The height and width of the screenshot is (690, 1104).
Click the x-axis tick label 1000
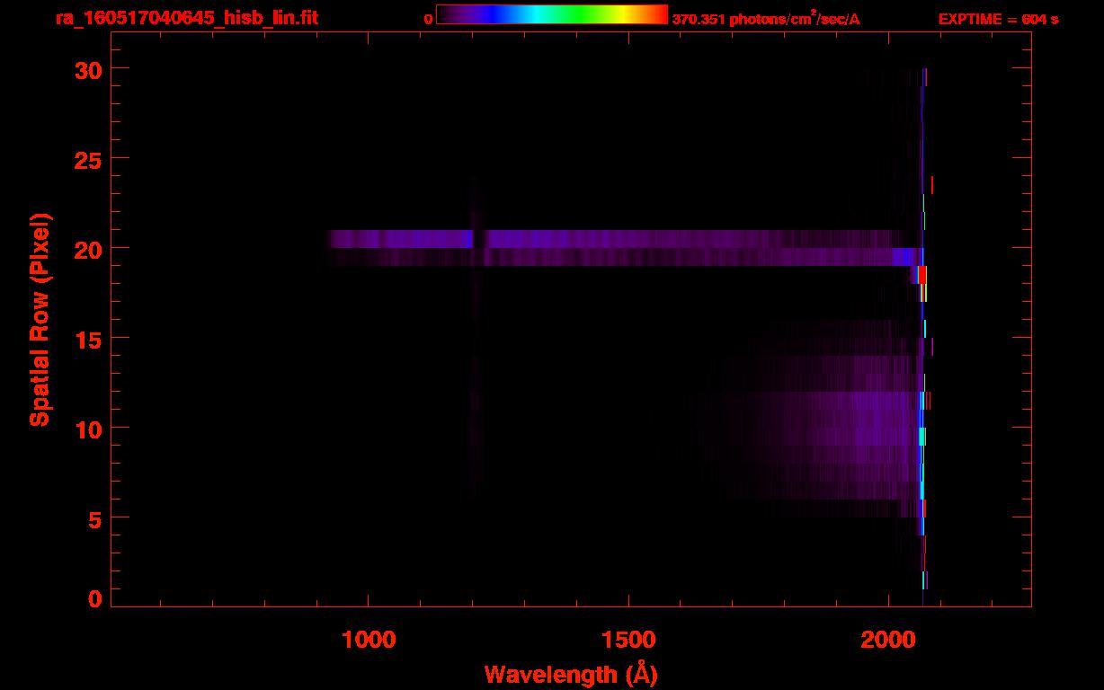369,640
